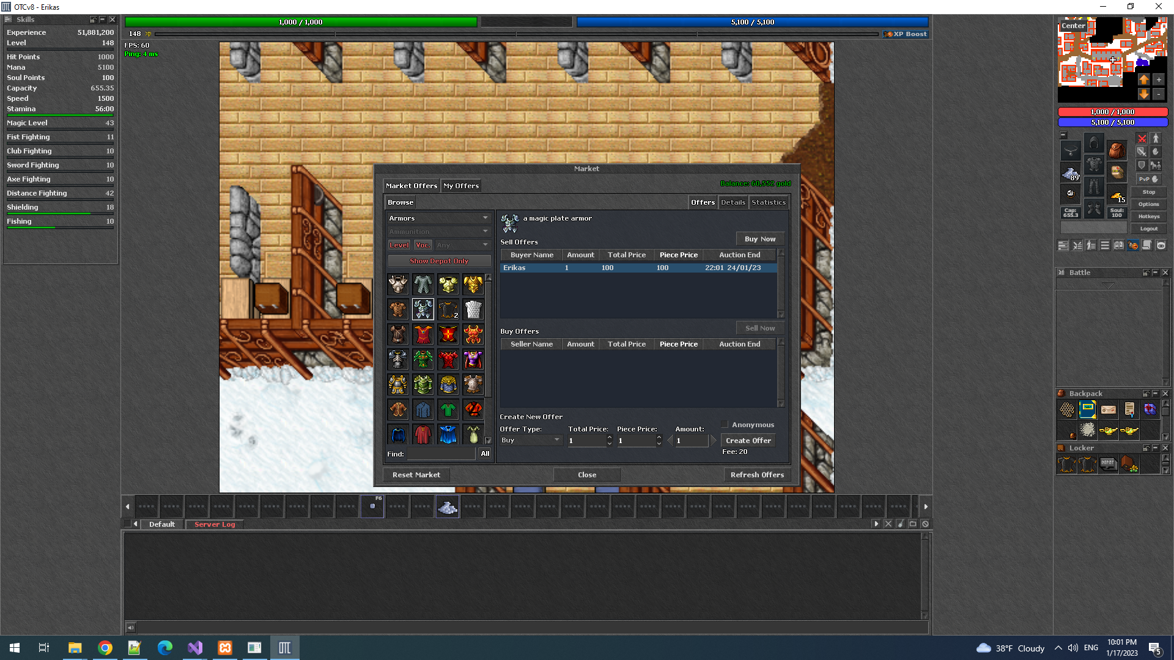Zoom out the minimap with minus
The height and width of the screenshot is (660, 1174).
(x=1159, y=94)
